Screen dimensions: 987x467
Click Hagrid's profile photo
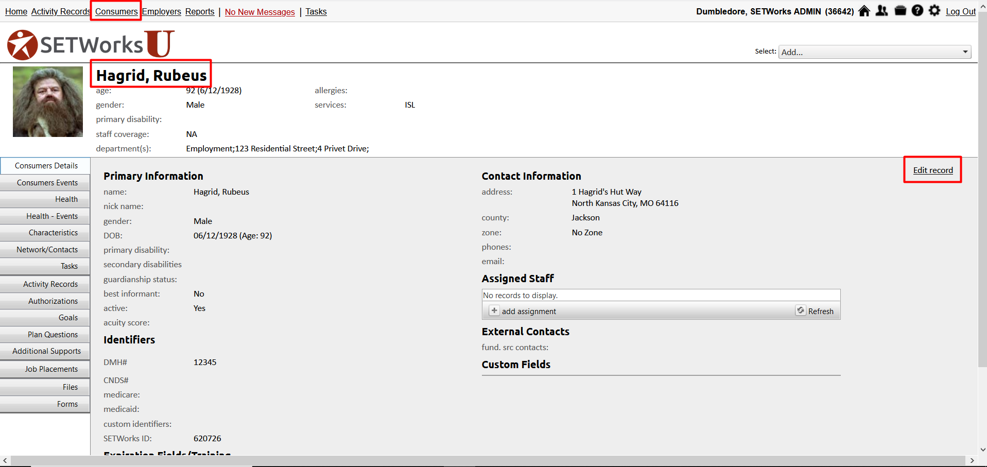pyautogui.click(x=47, y=101)
